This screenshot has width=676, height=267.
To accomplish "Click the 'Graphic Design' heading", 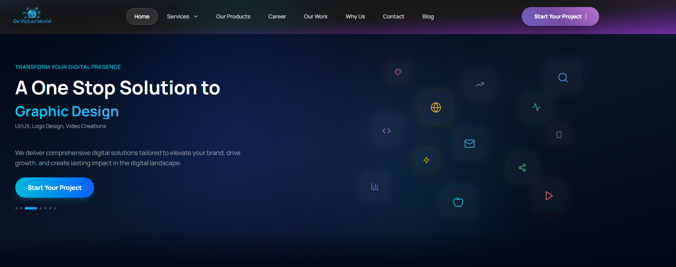I will (67, 112).
